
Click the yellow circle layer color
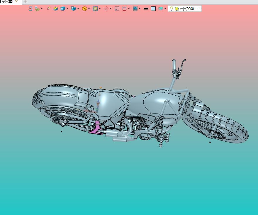176,9
